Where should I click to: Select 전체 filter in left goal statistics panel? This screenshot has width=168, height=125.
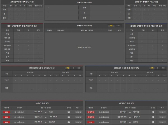pos(67,68)
